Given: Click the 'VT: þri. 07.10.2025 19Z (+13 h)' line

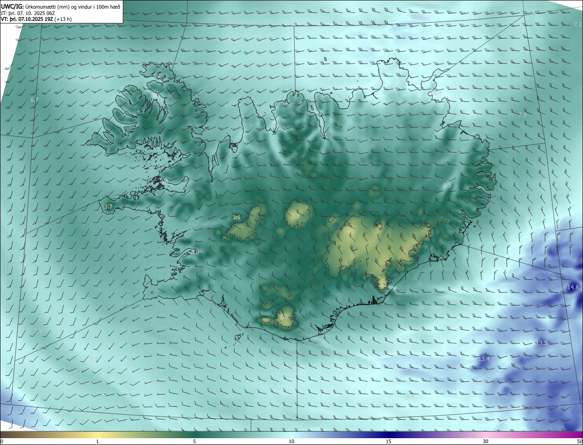Looking at the screenshot, I should (36, 19).
